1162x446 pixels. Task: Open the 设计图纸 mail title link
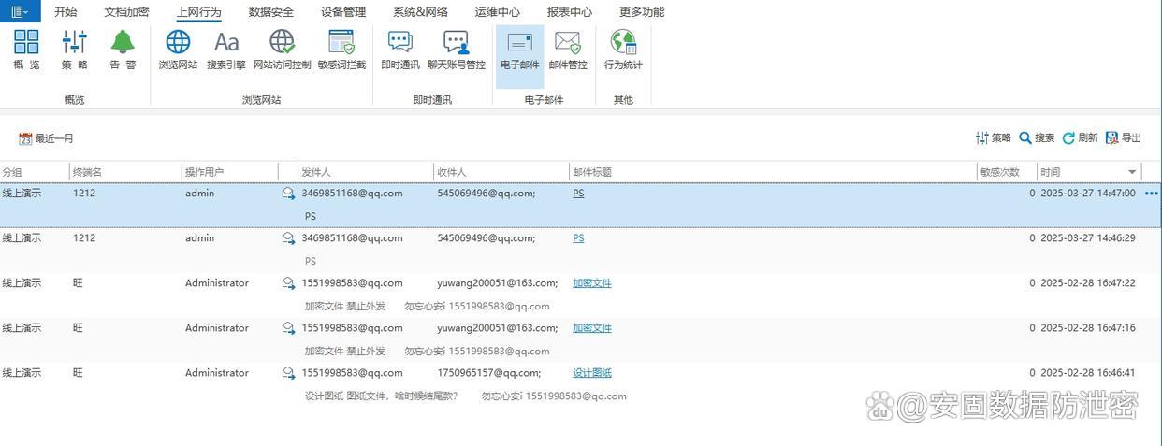click(x=592, y=373)
